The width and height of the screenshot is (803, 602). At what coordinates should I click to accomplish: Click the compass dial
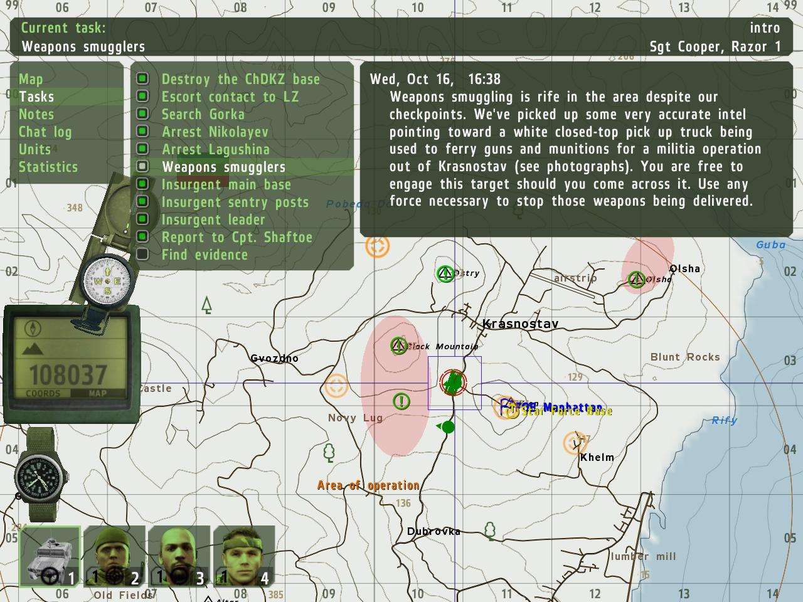pyautogui.click(x=108, y=281)
